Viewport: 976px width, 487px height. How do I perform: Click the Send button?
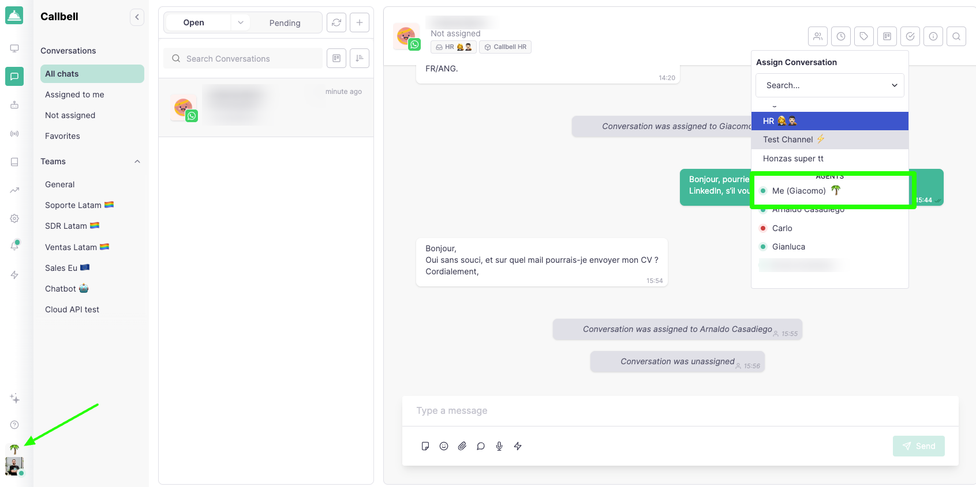[x=918, y=446]
